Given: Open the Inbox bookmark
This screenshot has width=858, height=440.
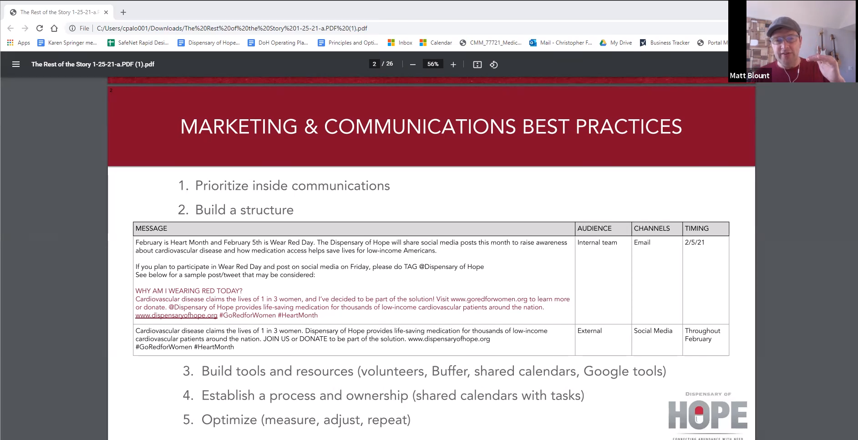Looking at the screenshot, I should [400, 43].
